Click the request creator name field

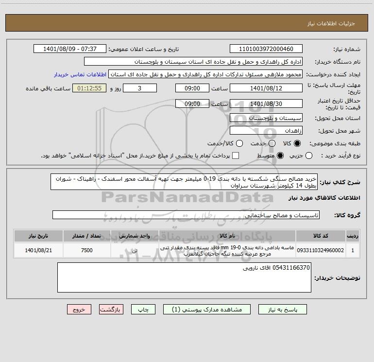pyautogui.click(x=205, y=74)
